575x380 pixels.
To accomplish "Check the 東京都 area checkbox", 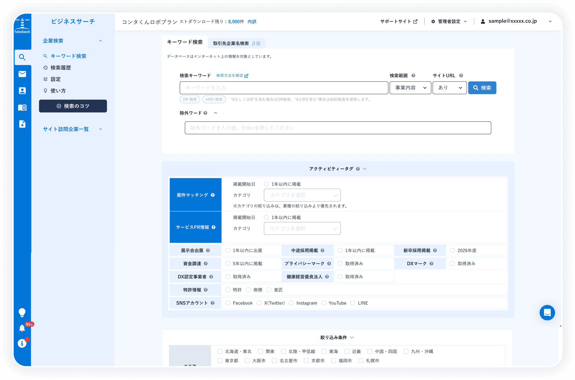I will click(x=220, y=361).
